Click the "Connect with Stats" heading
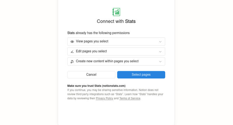The width and height of the screenshot is (233, 125). point(116,21)
